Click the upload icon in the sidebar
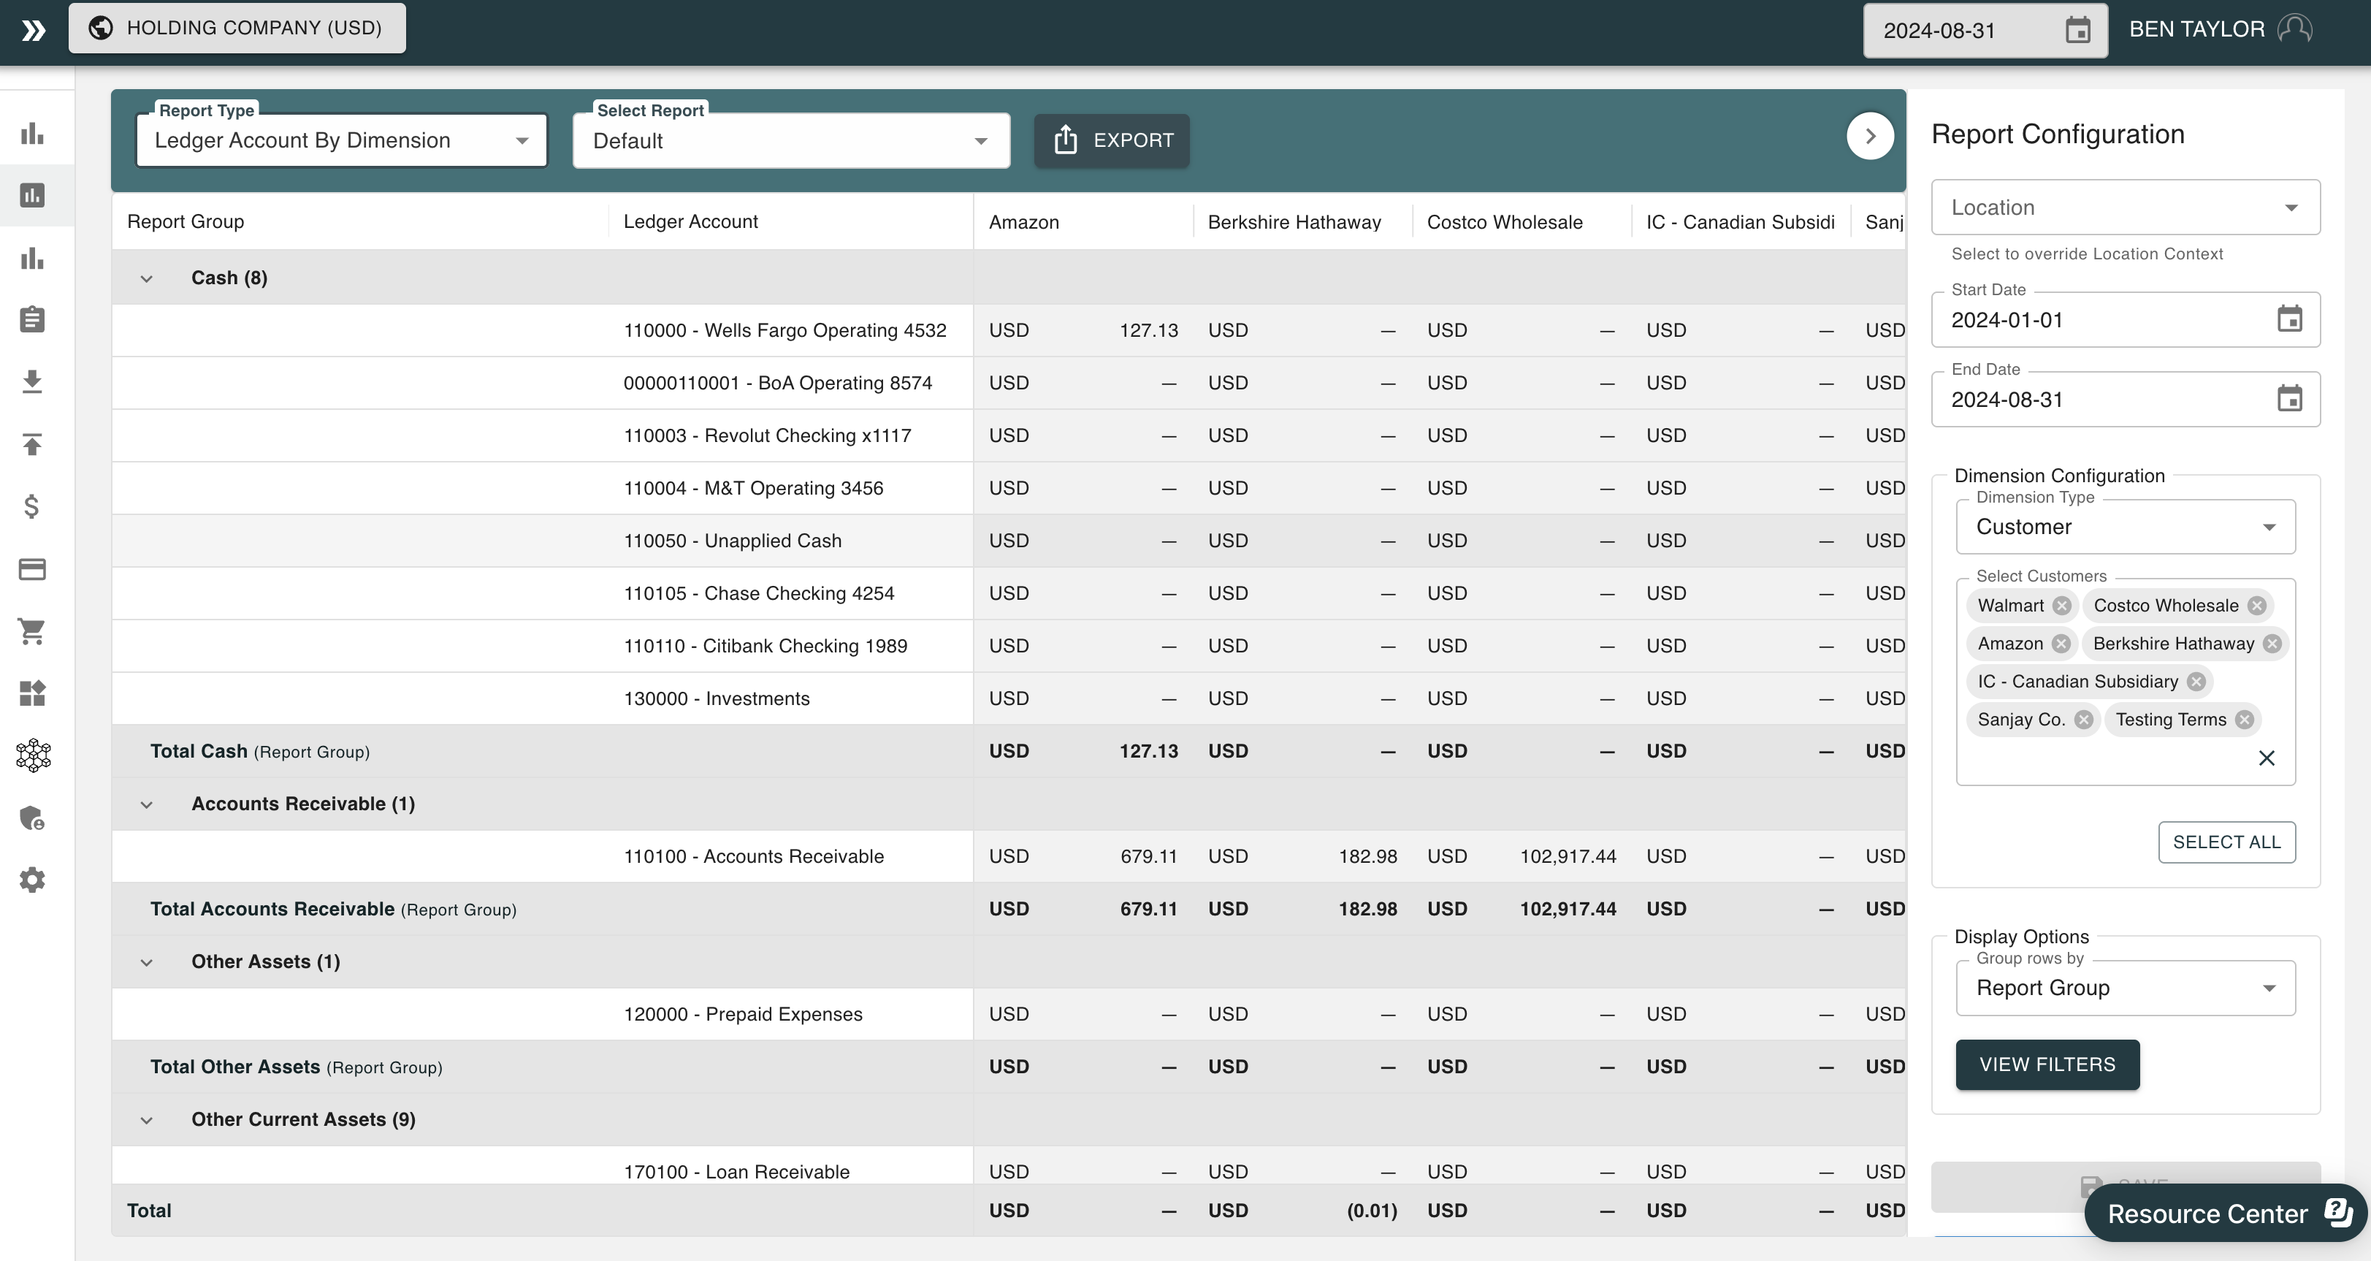Image resolution: width=2371 pixels, height=1261 pixels. pyautogui.click(x=32, y=445)
